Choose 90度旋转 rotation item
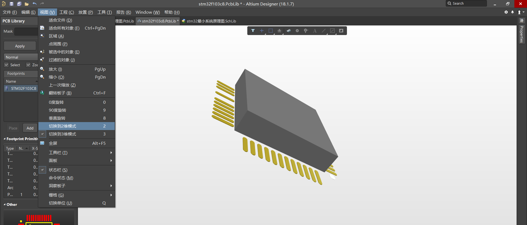This screenshot has width=527, height=225. coord(77,110)
